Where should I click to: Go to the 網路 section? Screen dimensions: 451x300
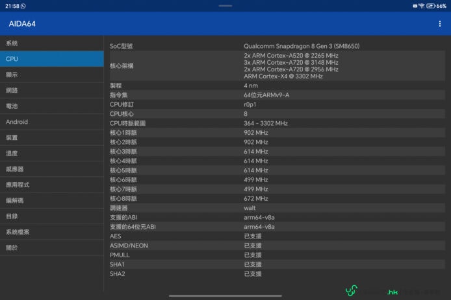[51, 91]
